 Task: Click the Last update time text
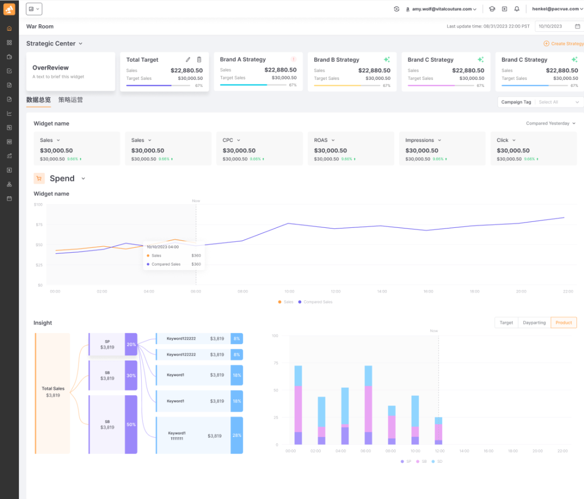488,26
